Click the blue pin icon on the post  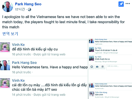click(x=121, y=4)
